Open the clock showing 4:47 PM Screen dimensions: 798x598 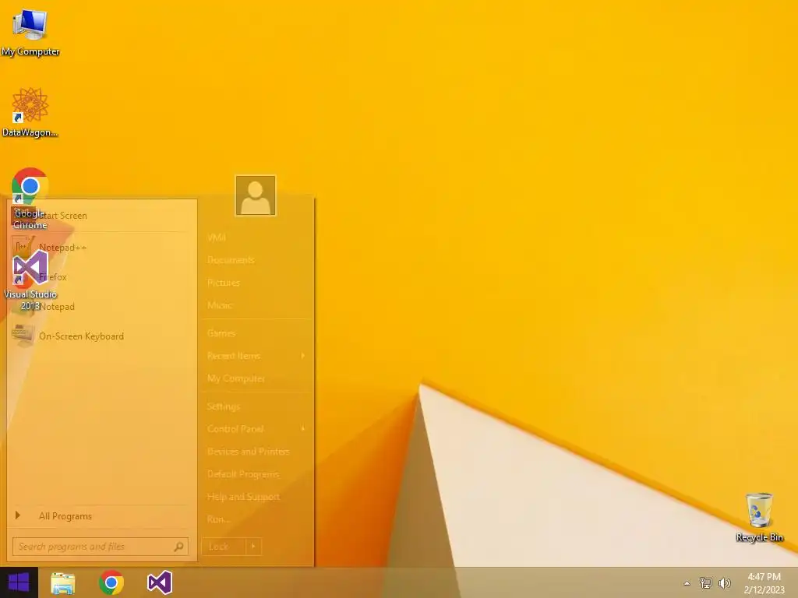(x=764, y=582)
